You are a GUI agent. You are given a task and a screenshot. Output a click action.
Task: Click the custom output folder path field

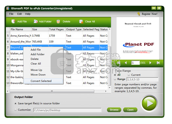click(x=68, y=110)
